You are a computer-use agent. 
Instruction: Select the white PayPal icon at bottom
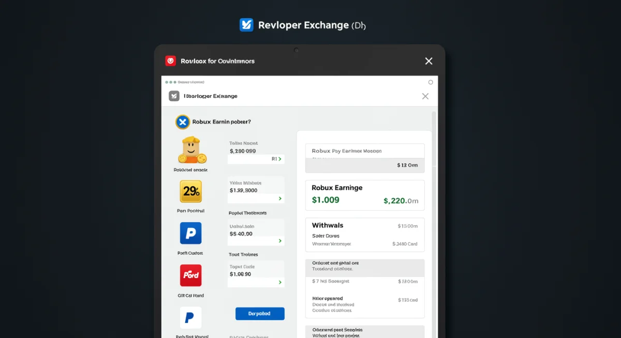point(190,317)
